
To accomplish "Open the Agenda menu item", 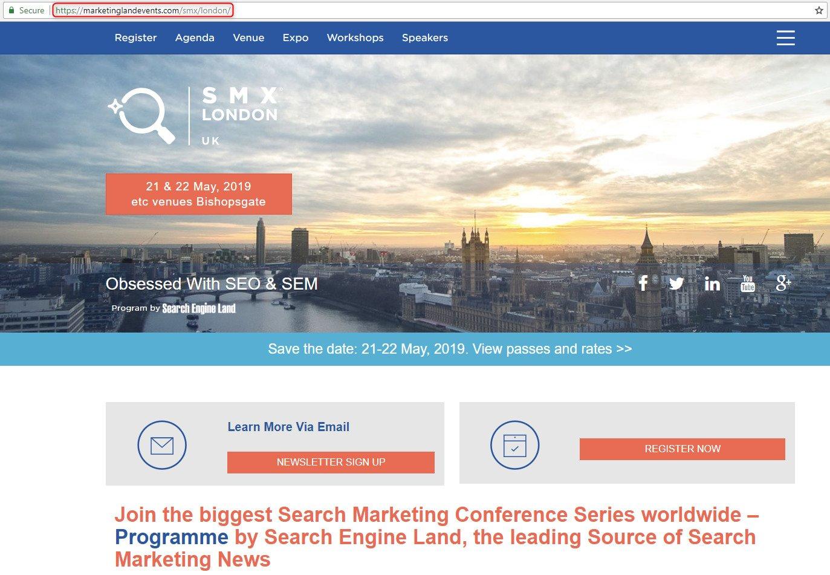I will (x=195, y=37).
